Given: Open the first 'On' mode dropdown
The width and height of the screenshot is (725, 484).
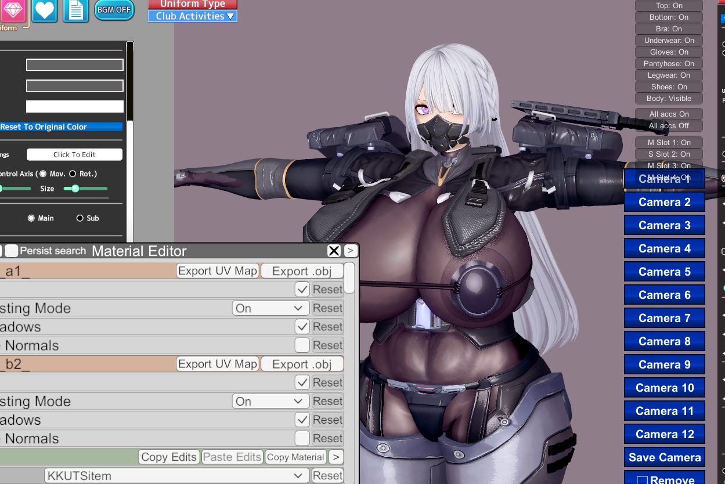Looking at the screenshot, I should coord(269,308).
